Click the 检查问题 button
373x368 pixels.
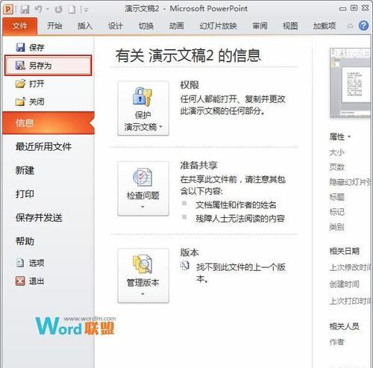(x=143, y=188)
